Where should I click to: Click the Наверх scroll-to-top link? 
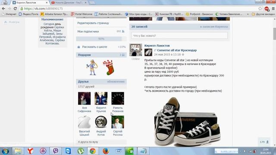tap(12, 22)
